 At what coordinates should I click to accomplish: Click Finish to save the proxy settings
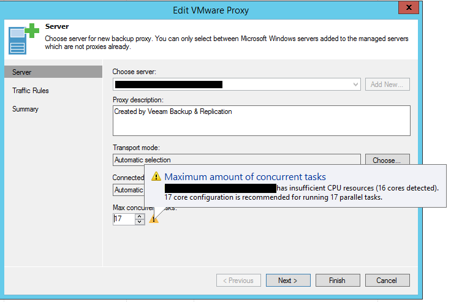tap(338, 280)
